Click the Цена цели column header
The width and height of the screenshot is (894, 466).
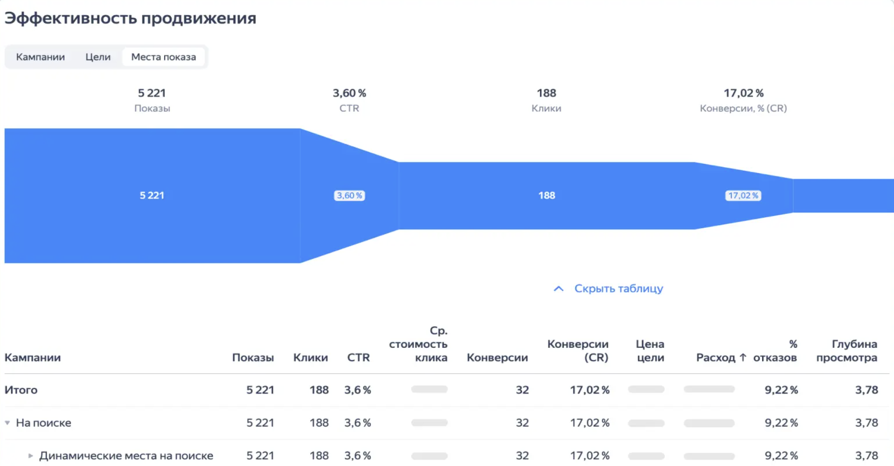click(x=650, y=351)
